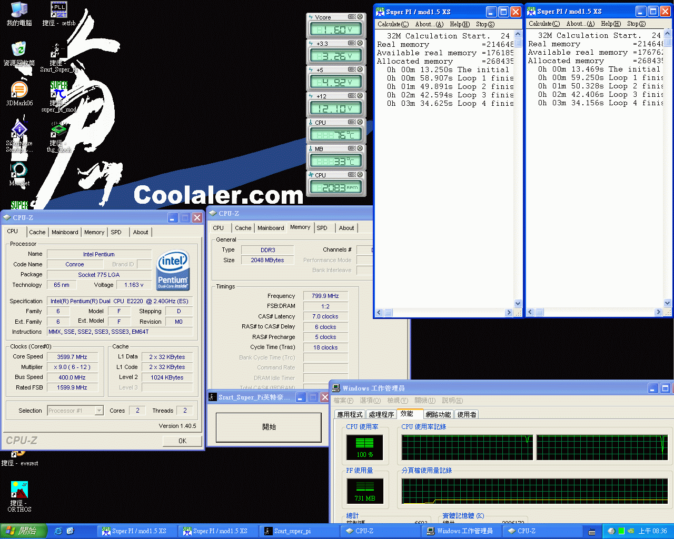This screenshot has width=674, height=539.
Task: Click the Core Speed 3599.7 MHz value
Action: [72, 357]
